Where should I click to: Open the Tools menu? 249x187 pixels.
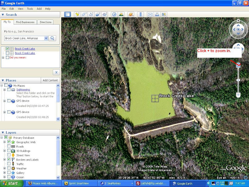pos(30,9)
